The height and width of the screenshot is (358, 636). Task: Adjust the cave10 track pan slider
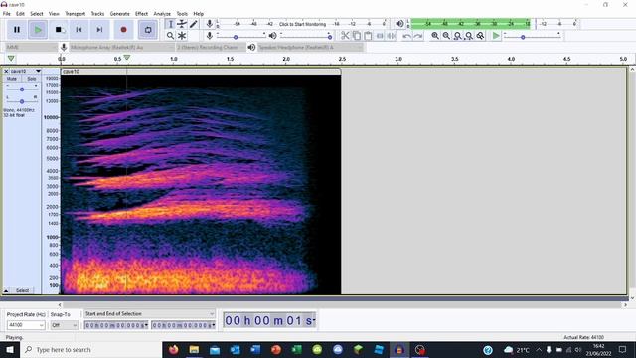click(x=22, y=101)
